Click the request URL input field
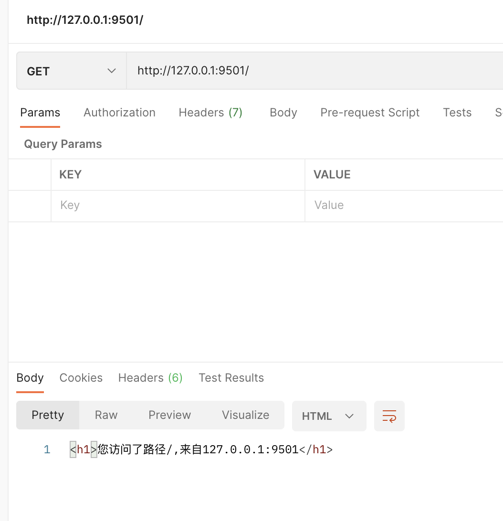This screenshot has height=521, width=503. coord(314,71)
